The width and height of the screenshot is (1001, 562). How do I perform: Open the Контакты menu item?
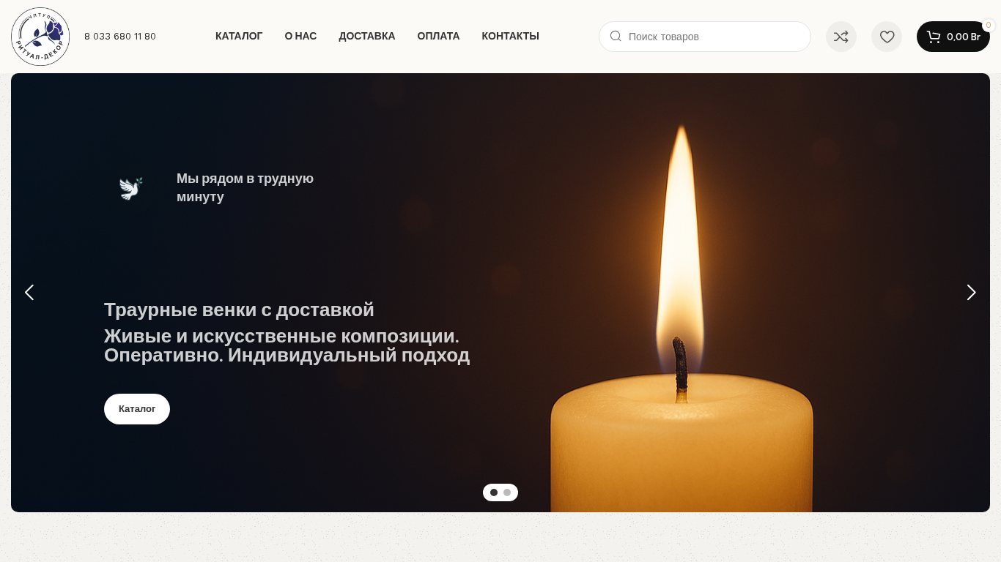click(x=511, y=36)
